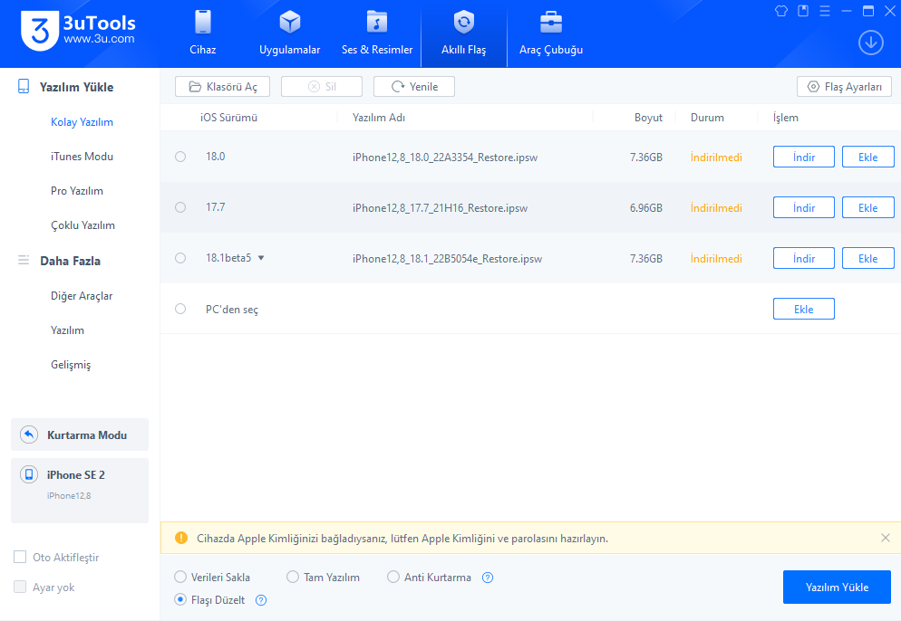
Task: Click Ekle for 18.1beta5 firmware
Action: pyautogui.click(x=867, y=258)
